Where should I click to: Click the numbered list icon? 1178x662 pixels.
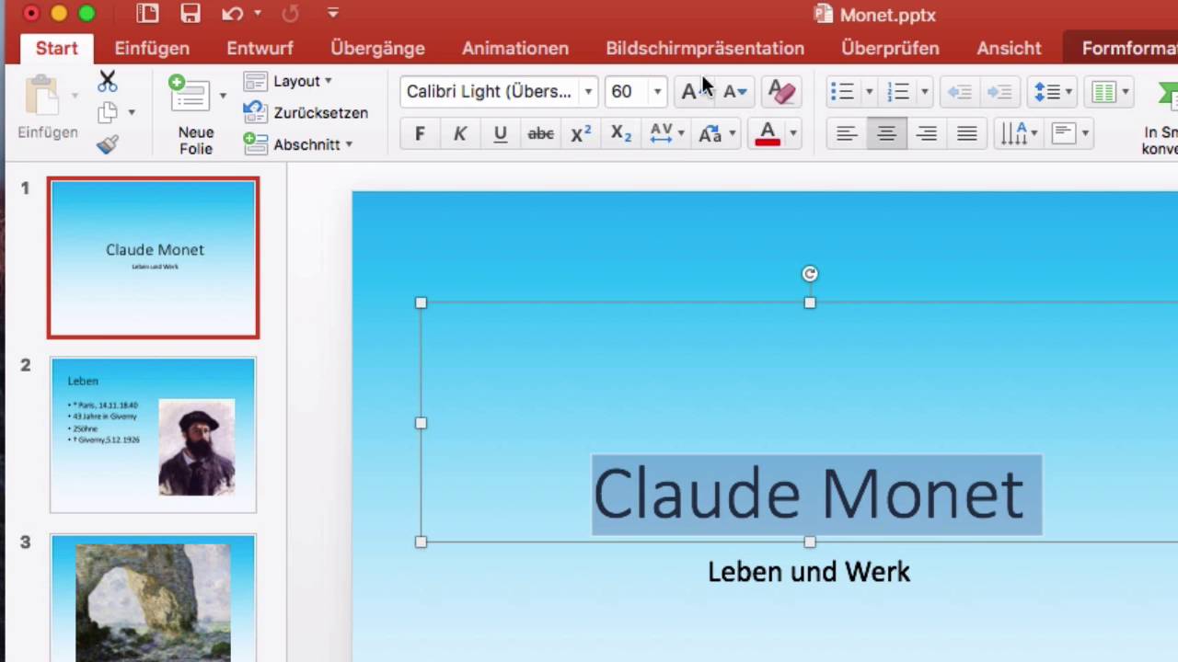click(898, 91)
